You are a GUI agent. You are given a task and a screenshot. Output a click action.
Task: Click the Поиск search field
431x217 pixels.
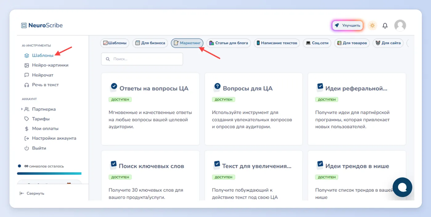click(142, 59)
